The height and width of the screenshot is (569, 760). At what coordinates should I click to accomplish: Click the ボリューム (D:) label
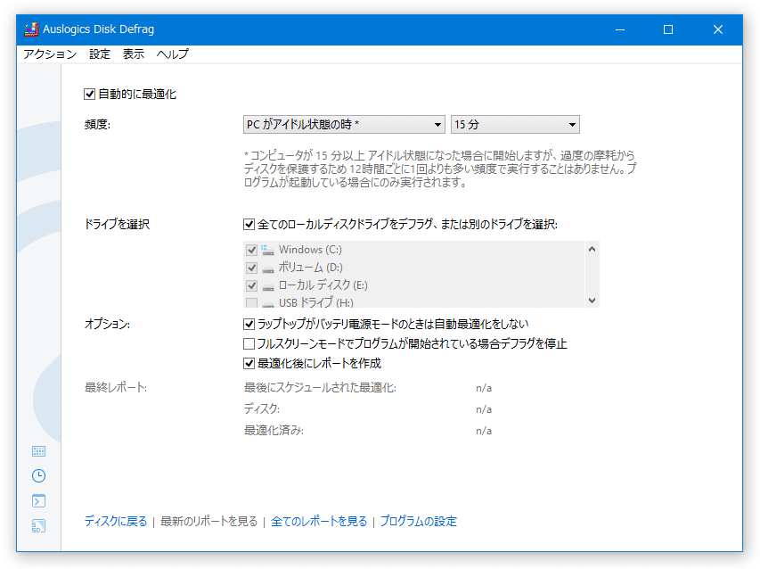[311, 268]
